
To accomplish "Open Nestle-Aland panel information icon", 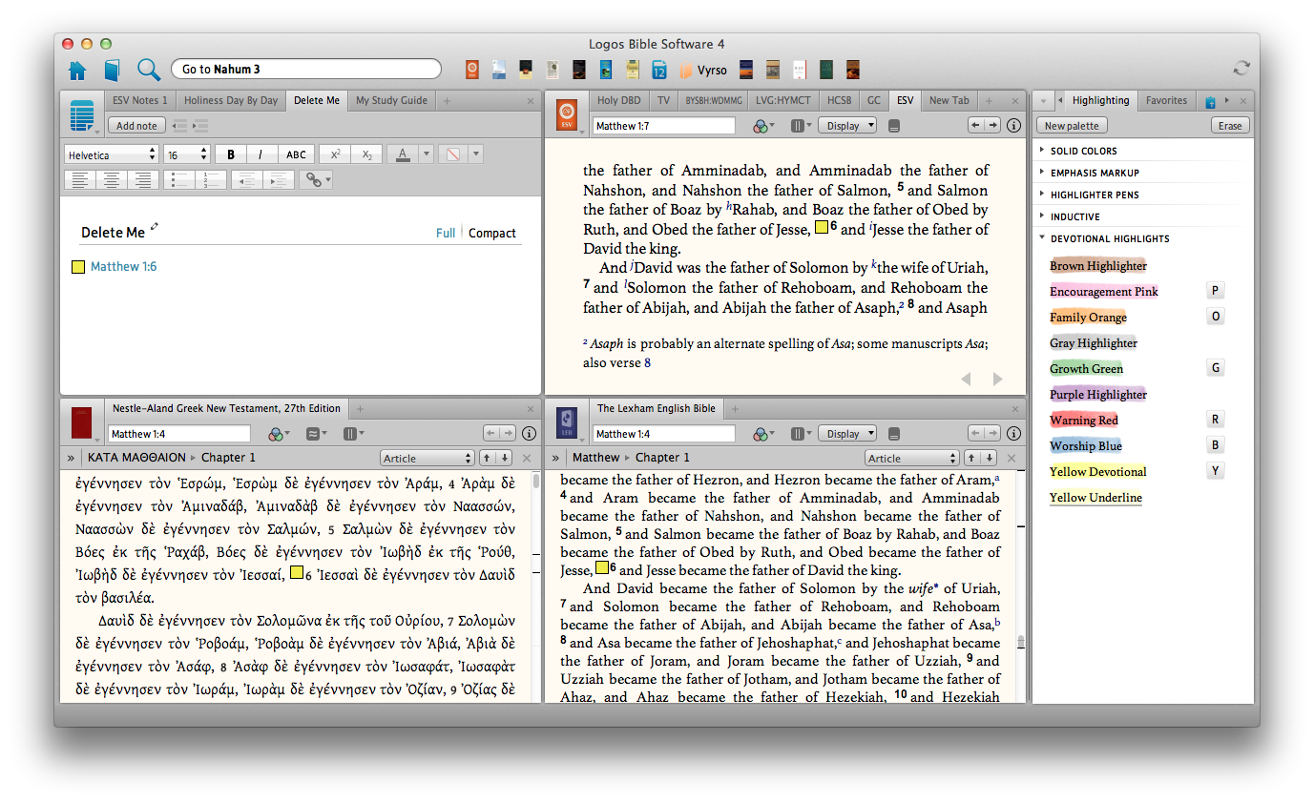I will 529,434.
